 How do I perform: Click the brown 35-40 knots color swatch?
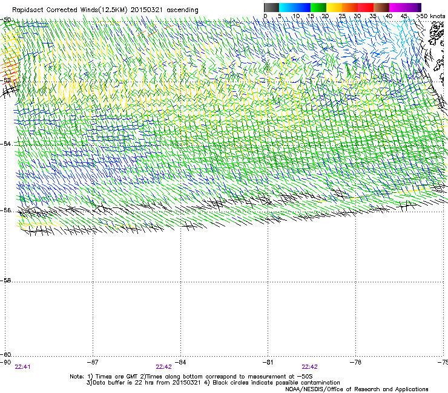(381, 7)
